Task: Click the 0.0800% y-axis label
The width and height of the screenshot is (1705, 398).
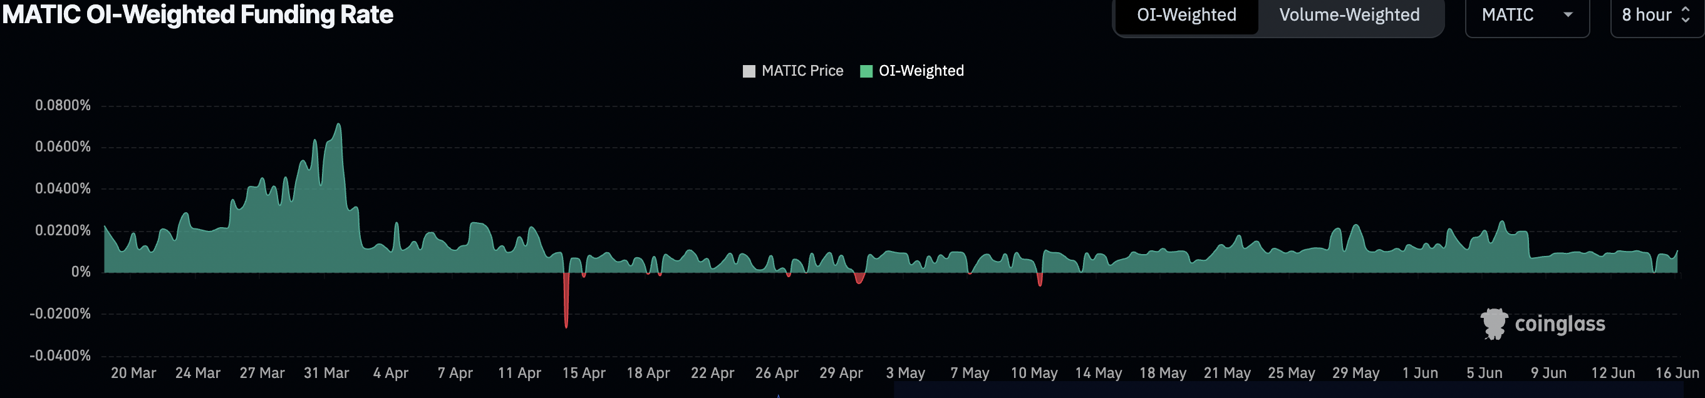Action: pyautogui.click(x=63, y=105)
